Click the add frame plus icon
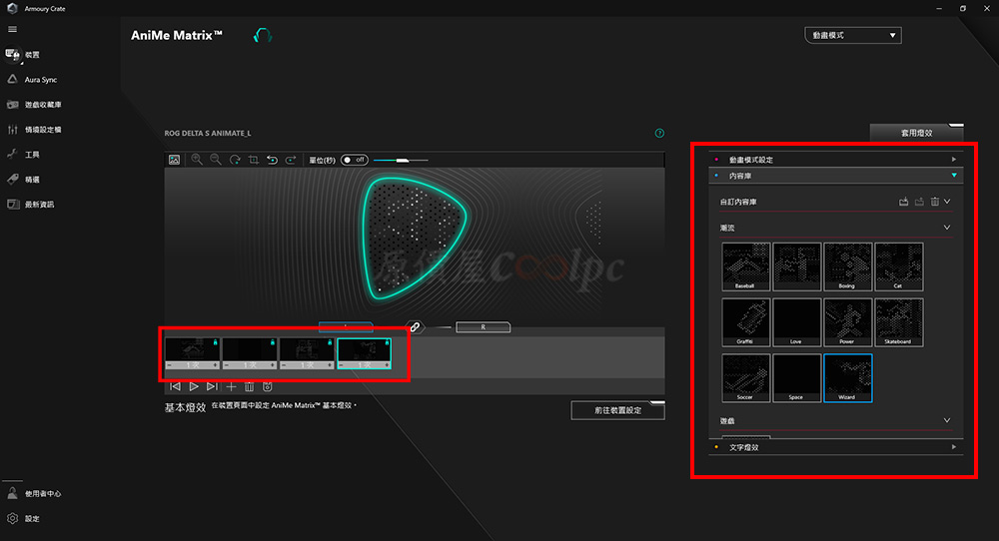 click(x=232, y=386)
